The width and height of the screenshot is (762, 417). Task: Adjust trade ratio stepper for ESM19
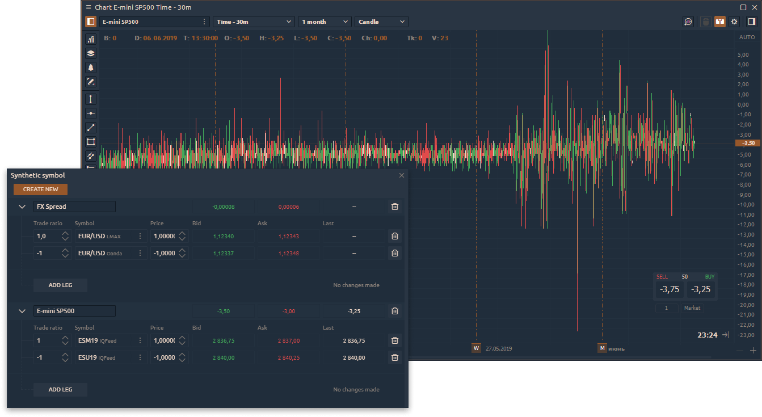[65, 340]
